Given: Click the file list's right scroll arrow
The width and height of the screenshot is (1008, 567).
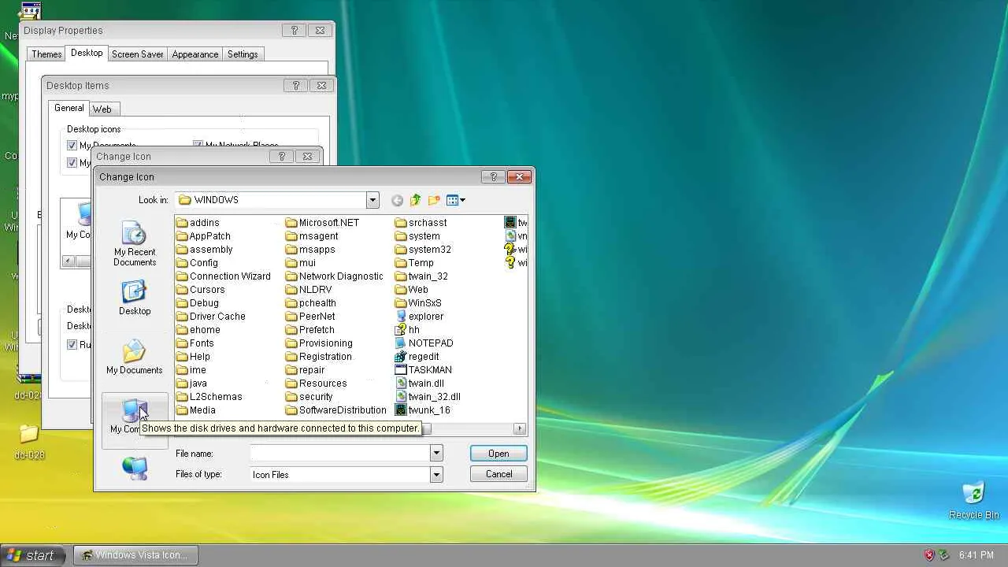Looking at the screenshot, I should tap(520, 428).
